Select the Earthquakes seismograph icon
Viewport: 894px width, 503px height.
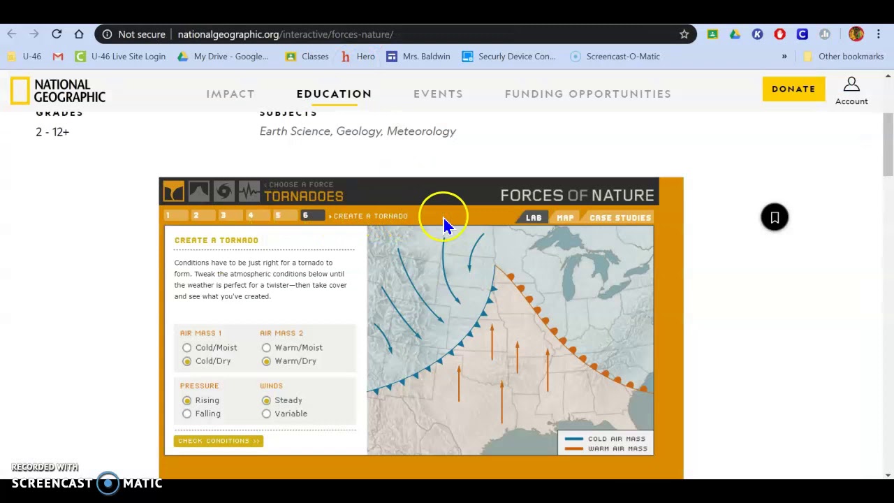249,191
